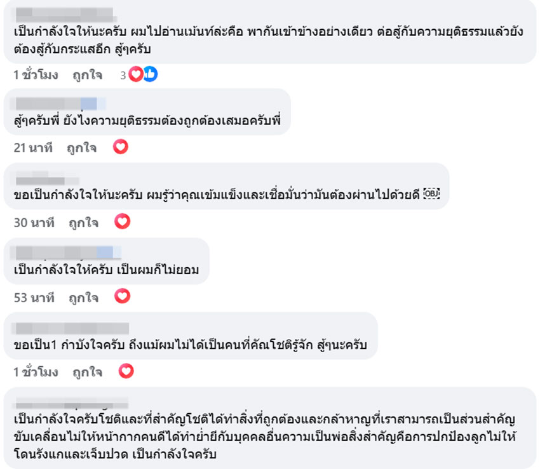The image size is (540, 469).
Task: Like the comment posted 53 นาที ago
Action: tap(83, 296)
